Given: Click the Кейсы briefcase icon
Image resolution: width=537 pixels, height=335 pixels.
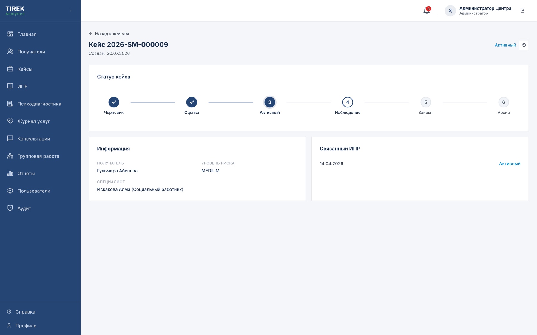Looking at the screenshot, I should pos(10,69).
